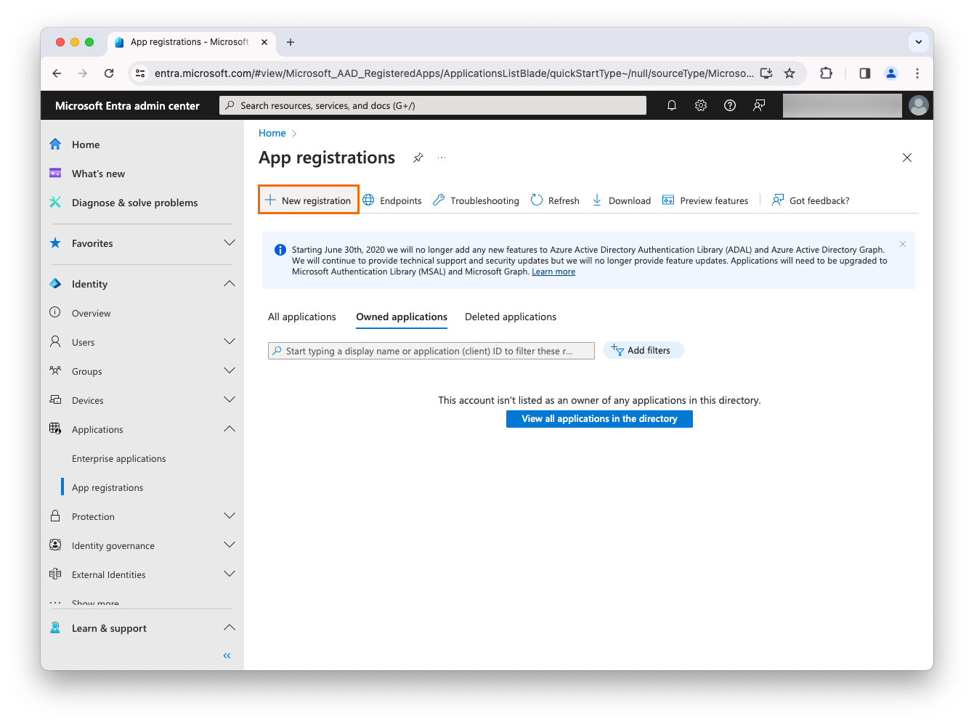Expand the Users section
The height and width of the screenshot is (724, 974).
[x=230, y=341]
